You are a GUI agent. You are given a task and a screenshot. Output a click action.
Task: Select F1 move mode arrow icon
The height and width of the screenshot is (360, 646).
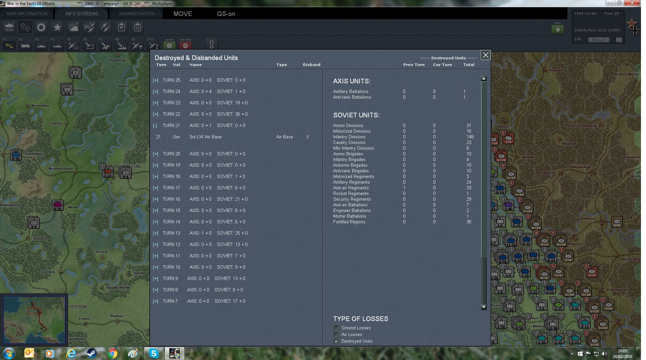tap(9, 46)
